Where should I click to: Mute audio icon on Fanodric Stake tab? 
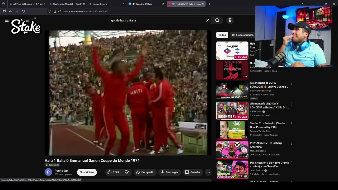tap(134, 4)
